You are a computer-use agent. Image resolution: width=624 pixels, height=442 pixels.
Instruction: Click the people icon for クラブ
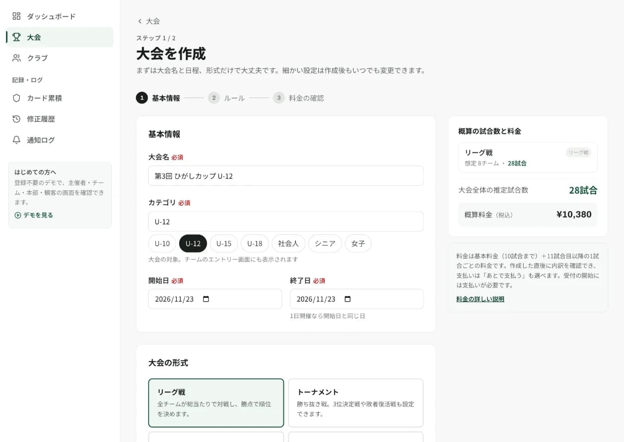(x=16, y=58)
